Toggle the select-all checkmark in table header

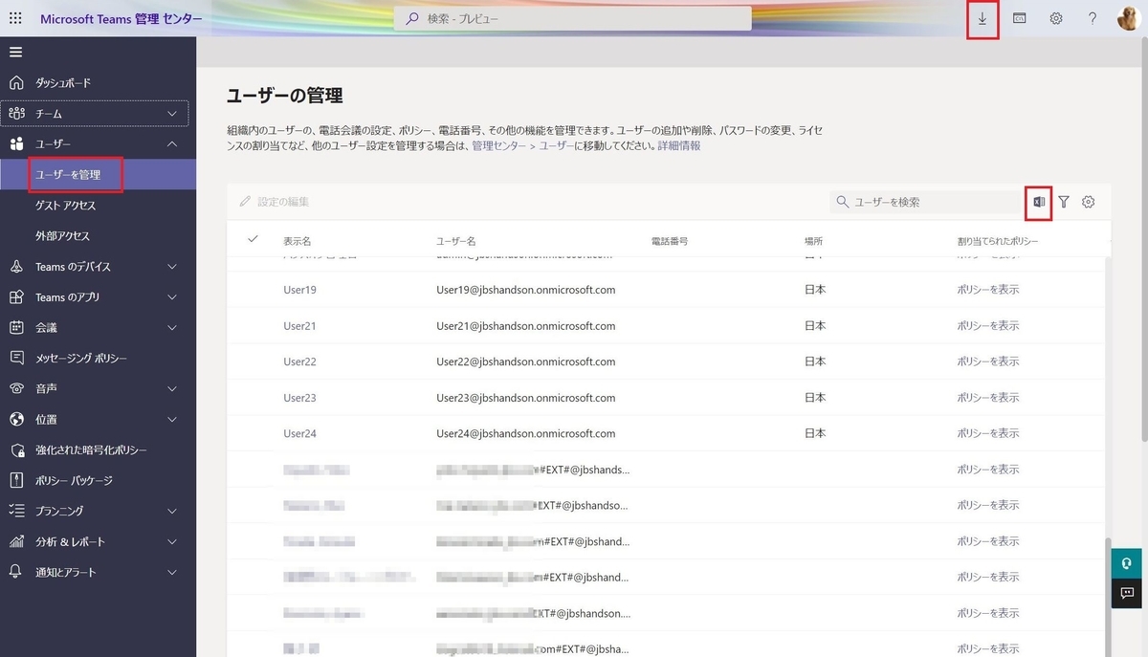click(253, 239)
